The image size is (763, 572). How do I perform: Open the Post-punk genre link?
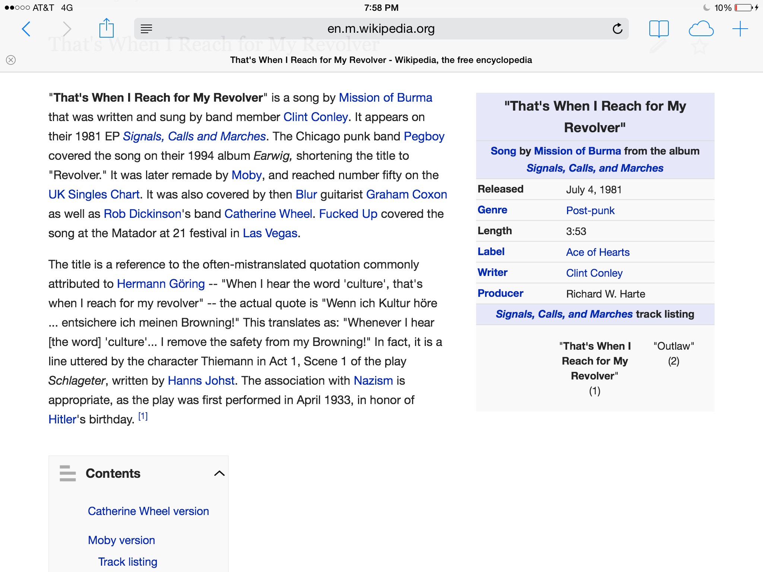click(590, 210)
